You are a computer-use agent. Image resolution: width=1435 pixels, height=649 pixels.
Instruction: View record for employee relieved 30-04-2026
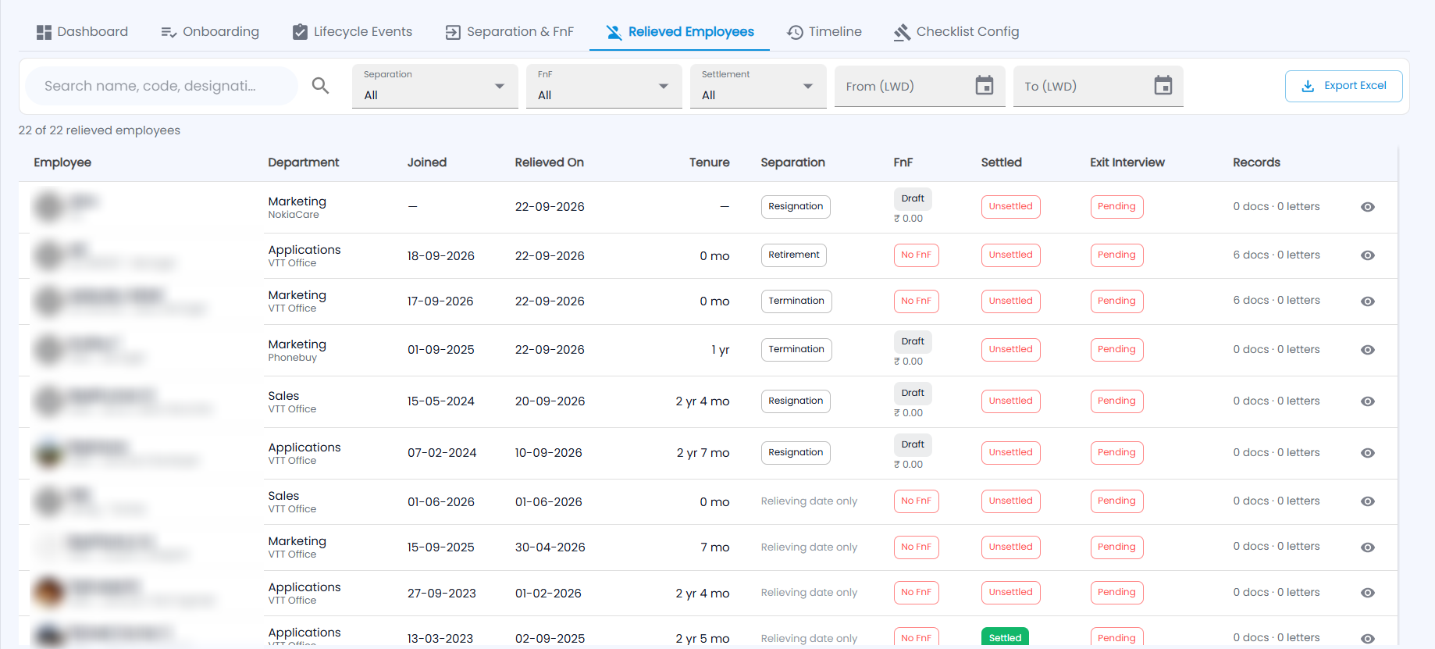point(1368,547)
